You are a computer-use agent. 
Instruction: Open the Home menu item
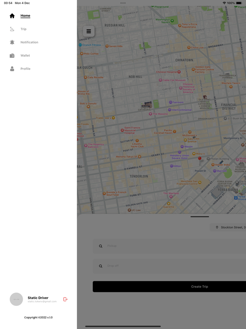[x=25, y=16]
